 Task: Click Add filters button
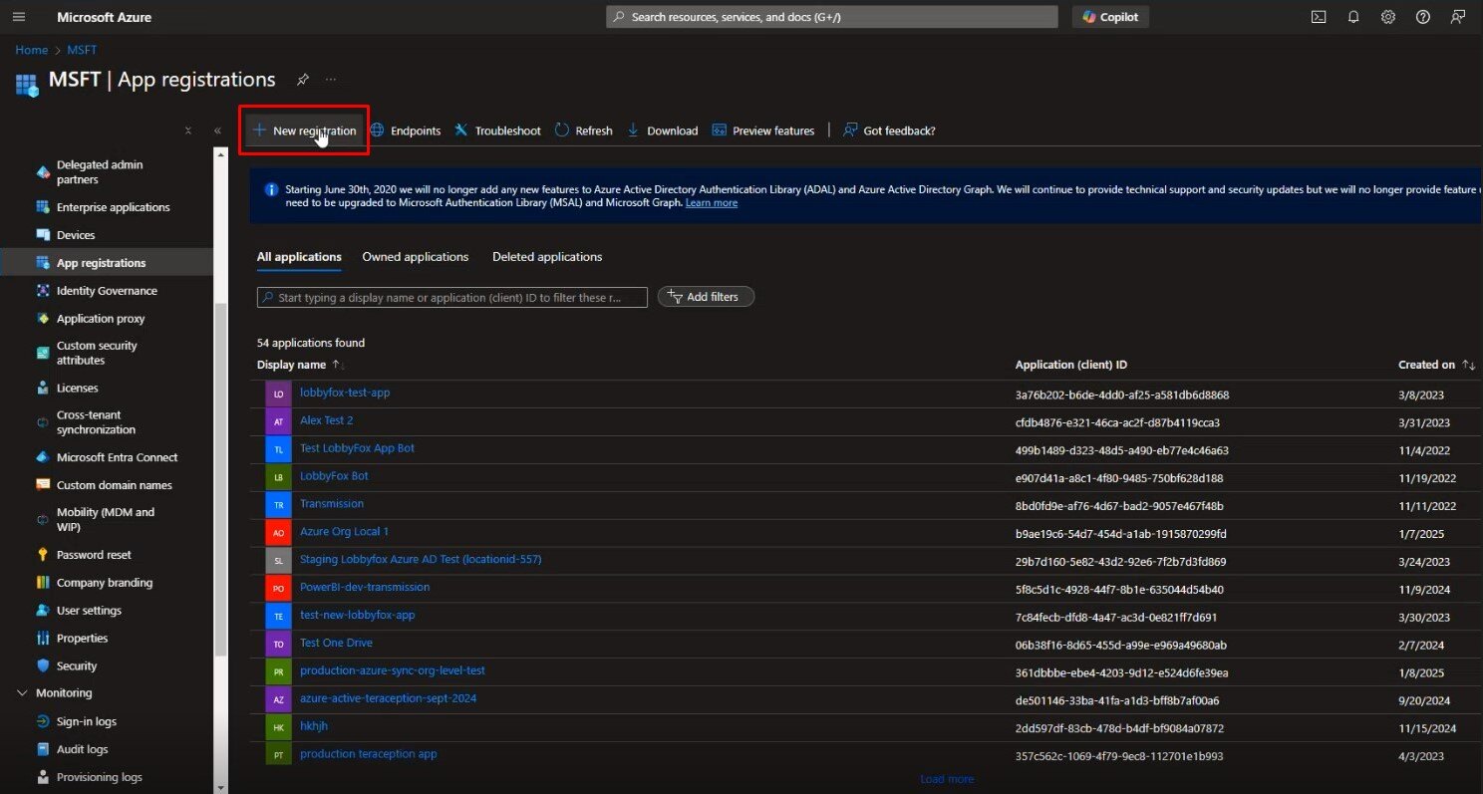tap(706, 297)
